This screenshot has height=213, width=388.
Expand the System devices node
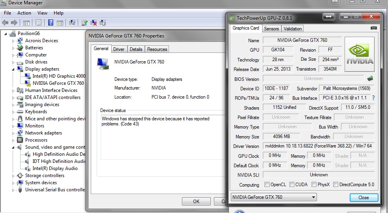pyautogui.click(x=13, y=183)
